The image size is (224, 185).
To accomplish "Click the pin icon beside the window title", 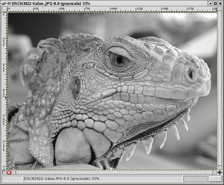I will [x=9, y=3].
